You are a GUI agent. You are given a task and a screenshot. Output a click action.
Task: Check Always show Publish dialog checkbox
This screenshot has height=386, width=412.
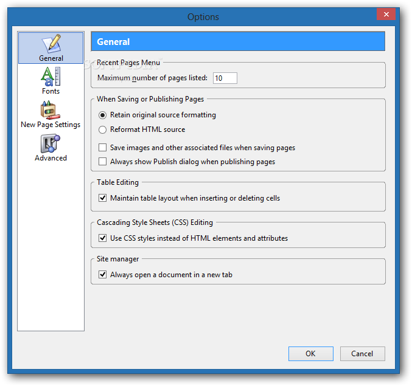coord(102,161)
